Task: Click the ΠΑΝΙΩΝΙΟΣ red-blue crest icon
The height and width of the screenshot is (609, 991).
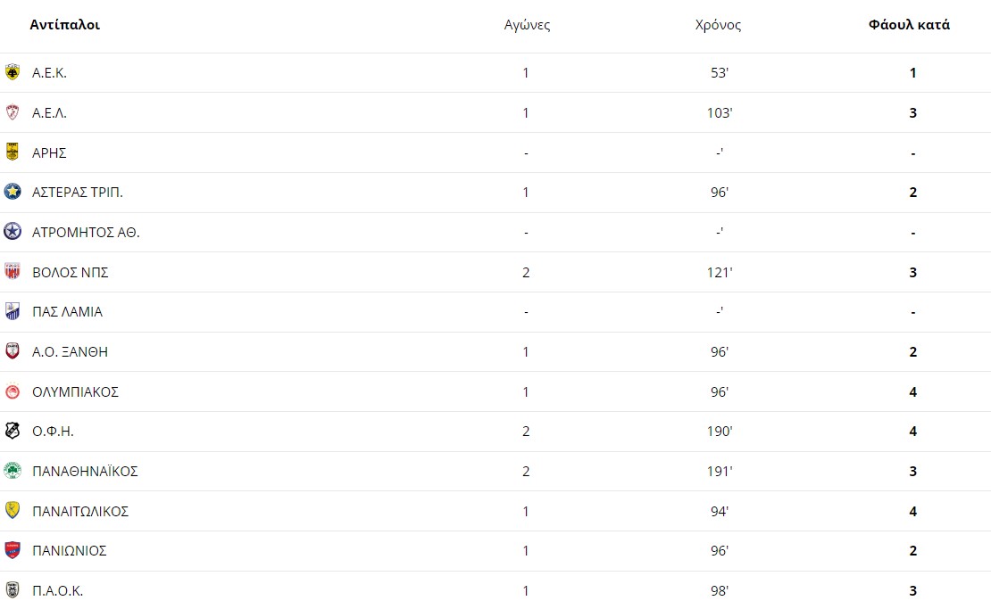Action: 12,550
